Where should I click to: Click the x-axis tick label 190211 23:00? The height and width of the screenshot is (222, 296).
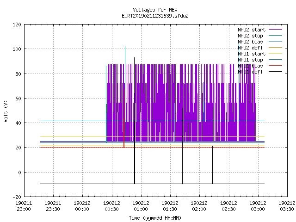tap(24, 206)
